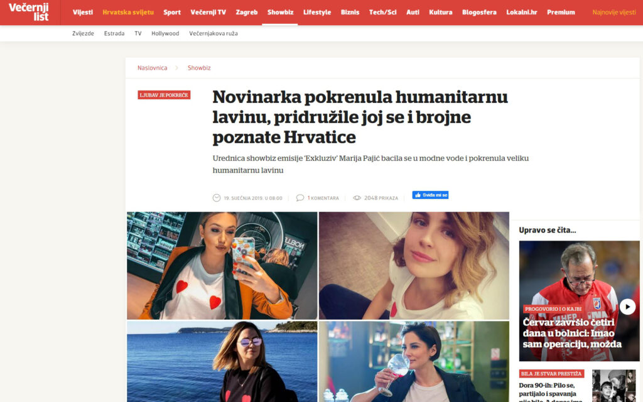
Task: Select the Hollywood subcategory tab
Action: (x=165, y=33)
